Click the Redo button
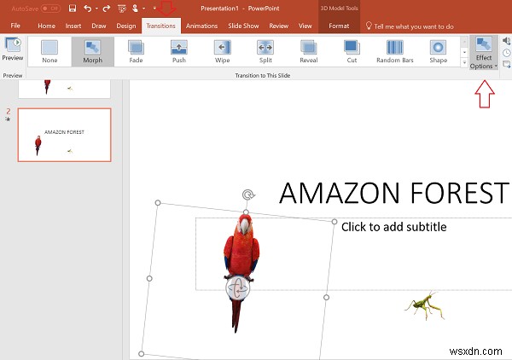 [x=107, y=9]
